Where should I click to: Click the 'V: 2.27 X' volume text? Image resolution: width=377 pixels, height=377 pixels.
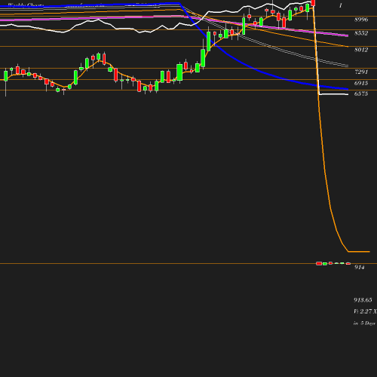tap(365, 311)
